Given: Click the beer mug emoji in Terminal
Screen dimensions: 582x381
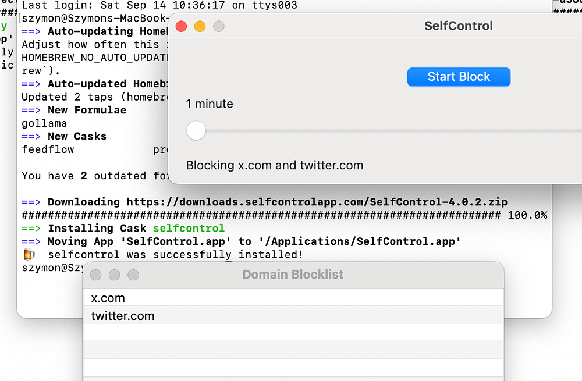Looking at the screenshot, I should click(x=29, y=255).
